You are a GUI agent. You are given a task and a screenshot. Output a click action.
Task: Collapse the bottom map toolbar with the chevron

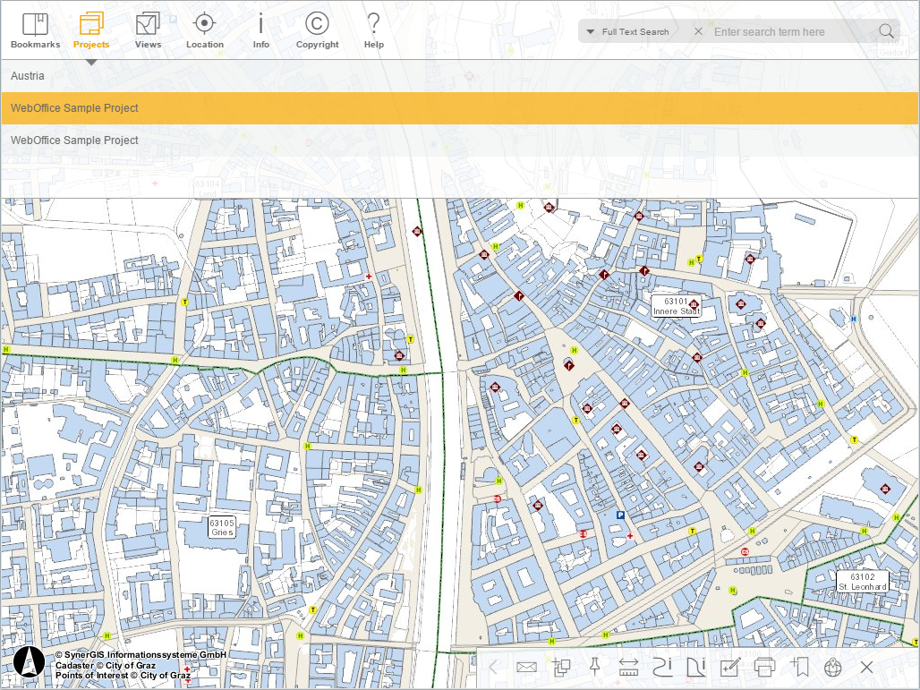492,667
